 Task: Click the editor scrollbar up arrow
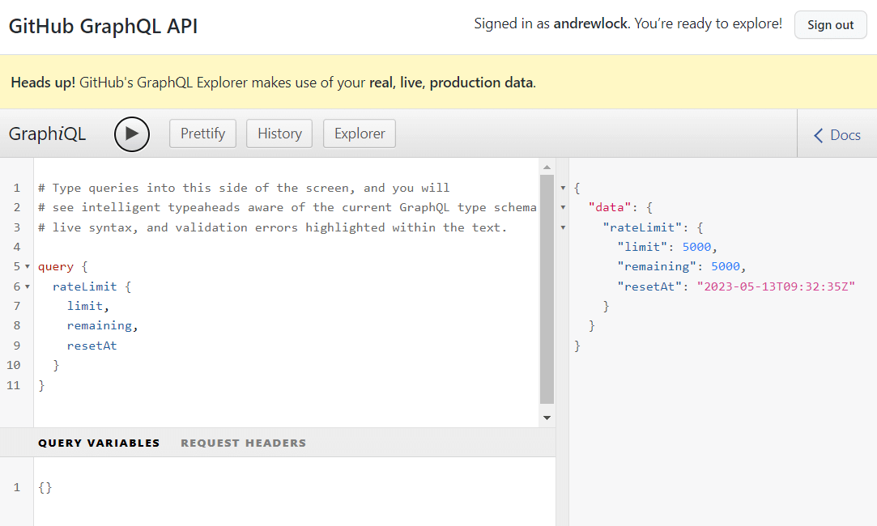pyautogui.click(x=547, y=168)
